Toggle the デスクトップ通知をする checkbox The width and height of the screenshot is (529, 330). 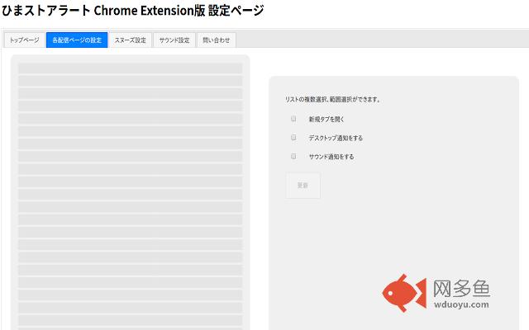tap(293, 138)
